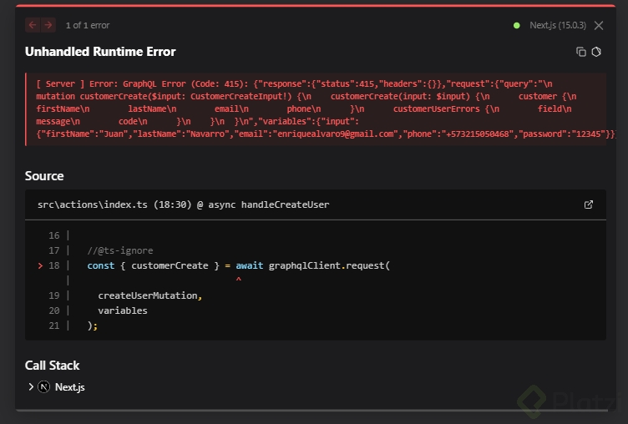Copy the stack trace with copy icon
This screenshot has height=424, width=628.
click(x=581, y=52)
